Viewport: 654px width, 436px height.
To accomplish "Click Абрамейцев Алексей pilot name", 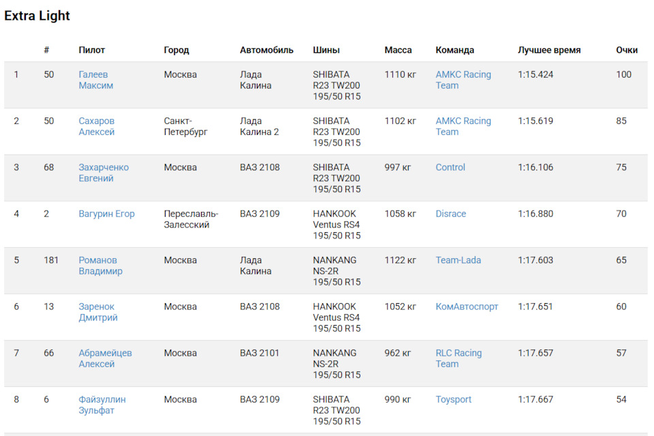I will pos(105,358).
